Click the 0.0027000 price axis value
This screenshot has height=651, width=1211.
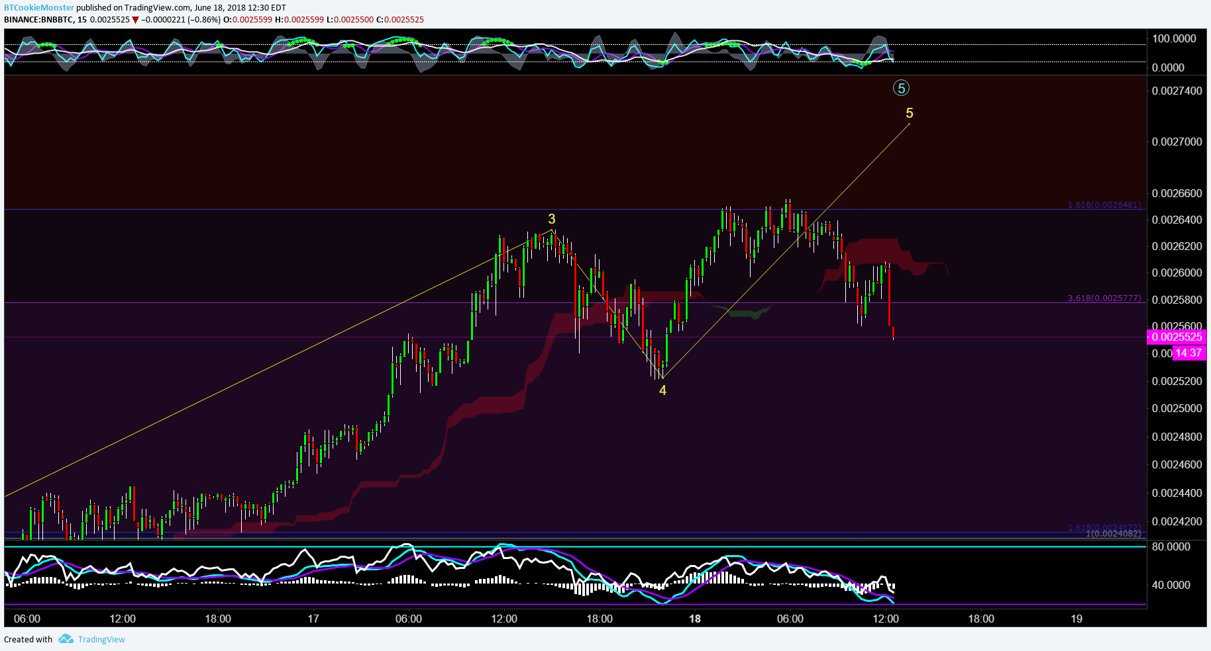[1177, 142]
